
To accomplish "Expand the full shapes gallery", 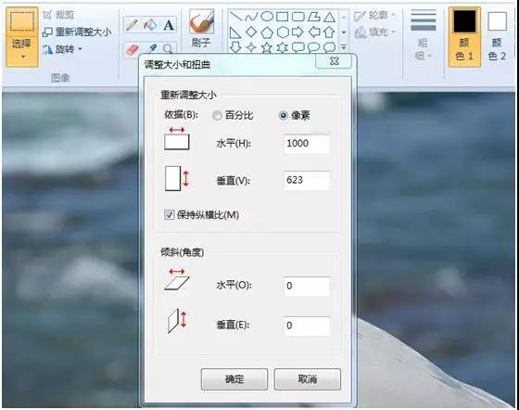I will point(344,47).
